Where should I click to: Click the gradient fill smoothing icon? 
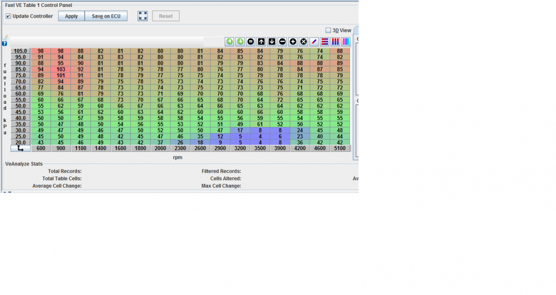pos(346,42)
